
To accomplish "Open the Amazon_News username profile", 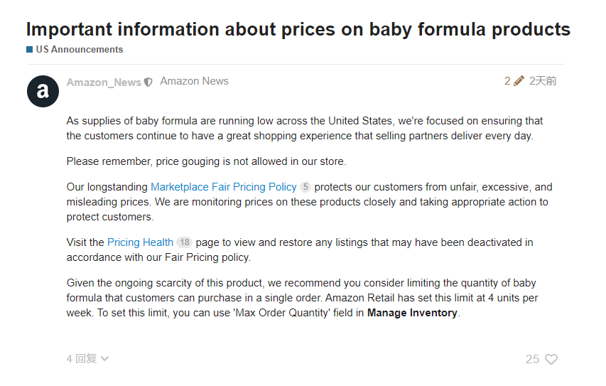I will point(104,82).
